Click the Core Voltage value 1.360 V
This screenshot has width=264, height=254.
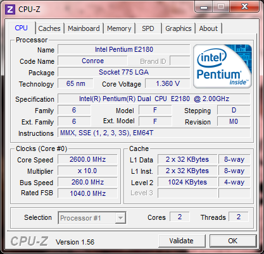(168, 83)
